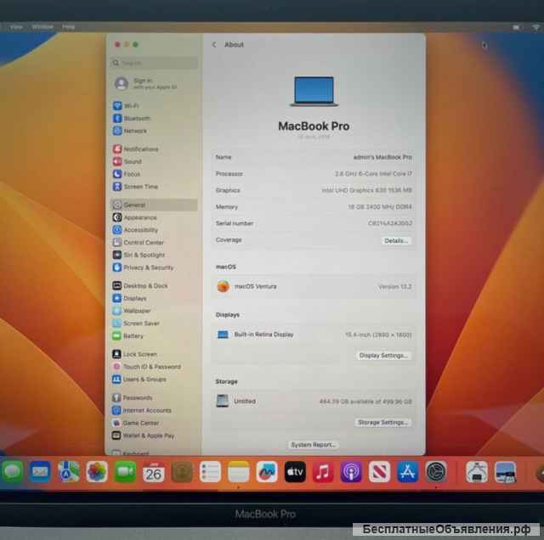Open Battery settings
The width and height of the screenshot is (544, 540).
(128, 336)
